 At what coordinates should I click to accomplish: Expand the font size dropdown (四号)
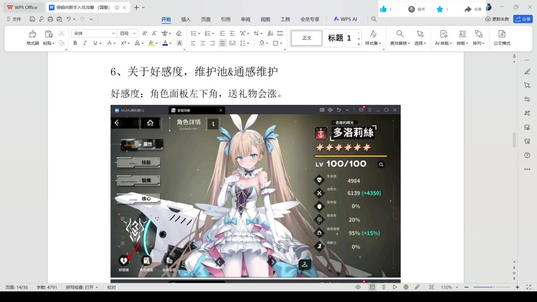pyautogui.click(x=128, y=33)
